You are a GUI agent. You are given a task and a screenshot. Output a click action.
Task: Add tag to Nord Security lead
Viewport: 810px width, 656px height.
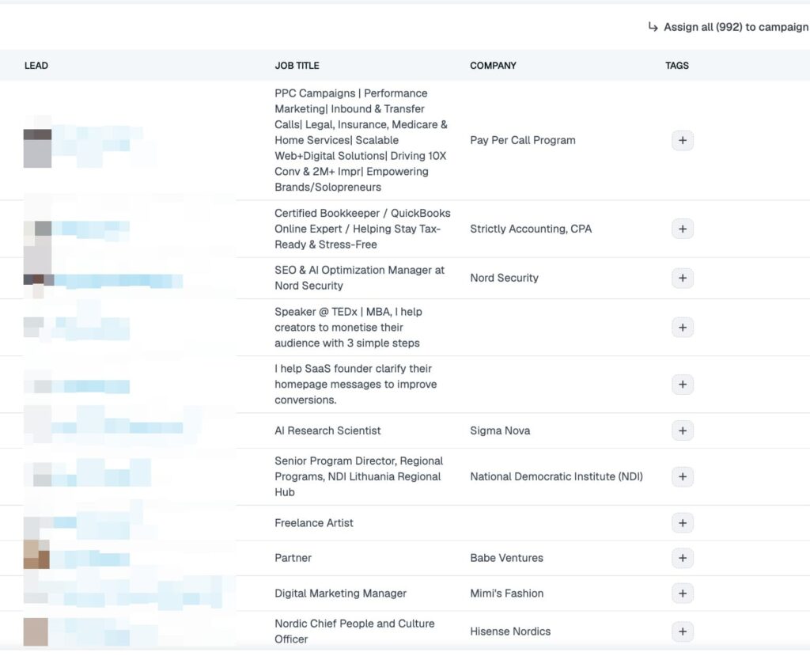pos(683,278)
